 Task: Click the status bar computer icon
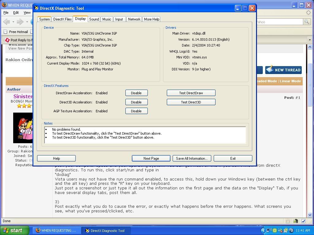tap(296, 221)
